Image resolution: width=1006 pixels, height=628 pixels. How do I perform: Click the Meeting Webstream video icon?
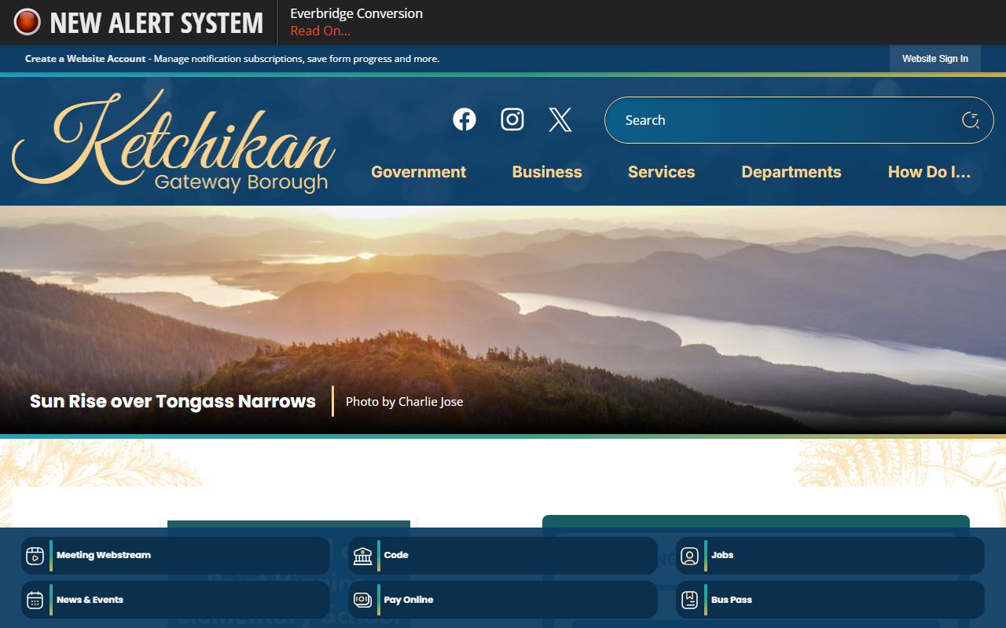point(35,556)
